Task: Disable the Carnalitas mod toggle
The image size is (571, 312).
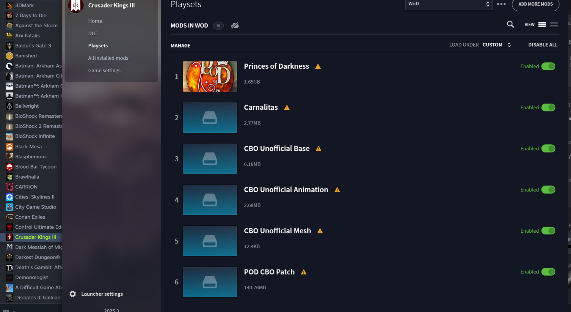Action: 548,108
